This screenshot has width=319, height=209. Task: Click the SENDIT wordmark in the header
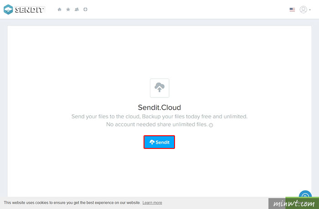click(x=30, y=10)
